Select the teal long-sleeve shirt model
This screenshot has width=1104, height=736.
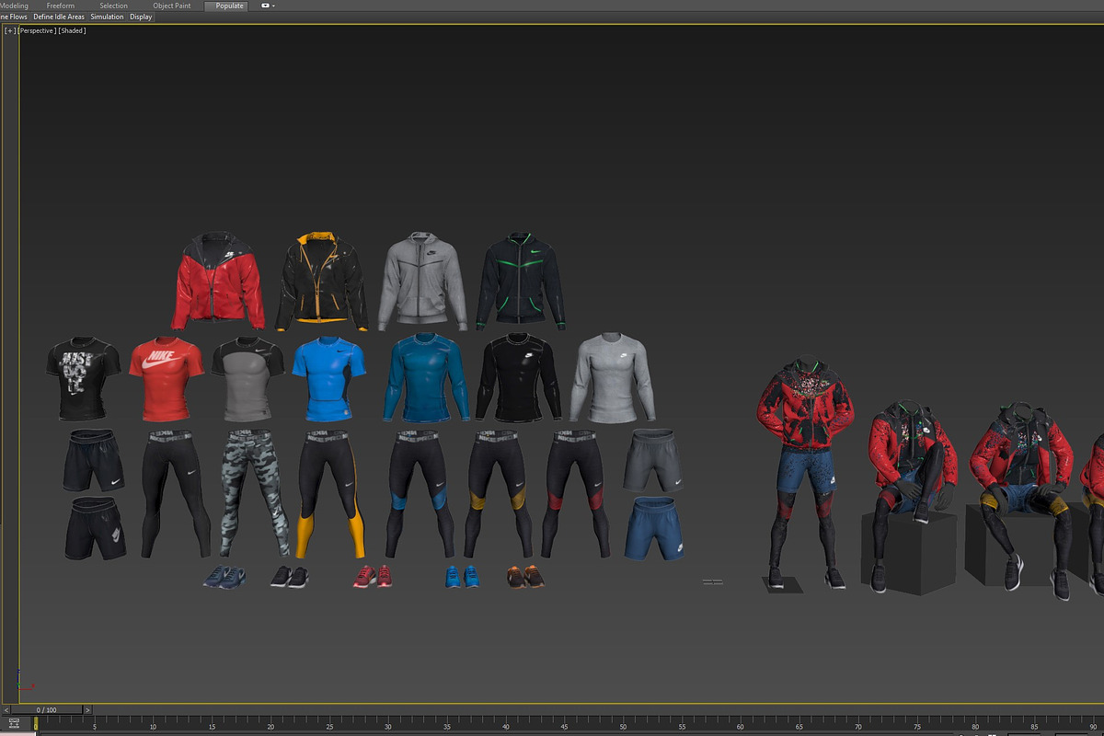click(425, 378)
